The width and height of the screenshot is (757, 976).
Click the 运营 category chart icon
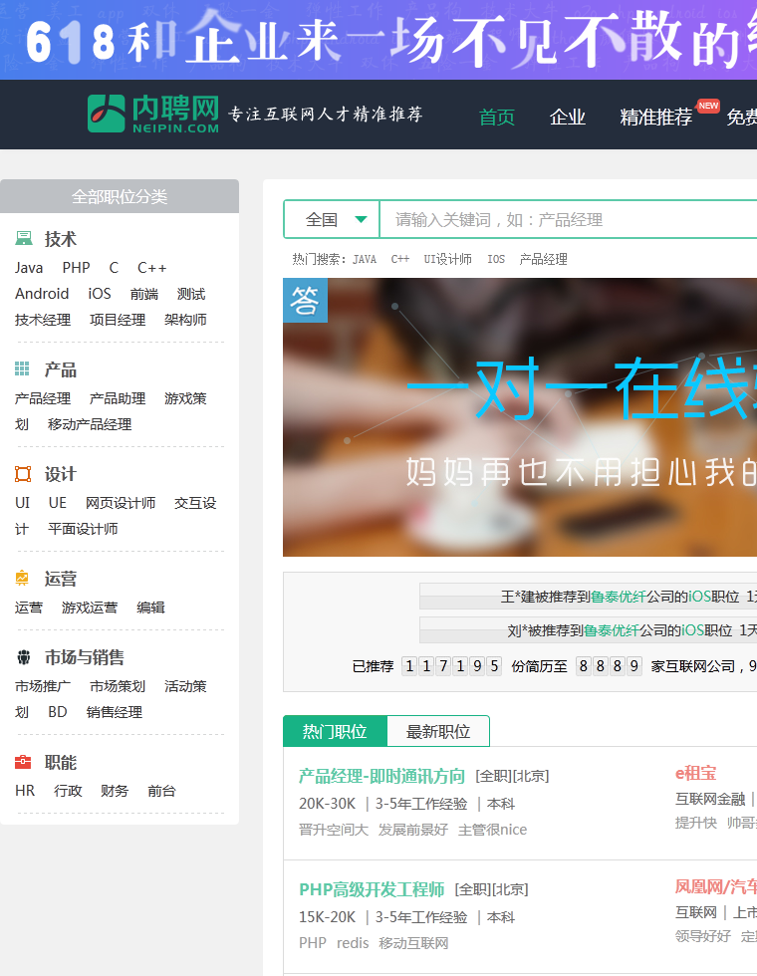[22, 579]
